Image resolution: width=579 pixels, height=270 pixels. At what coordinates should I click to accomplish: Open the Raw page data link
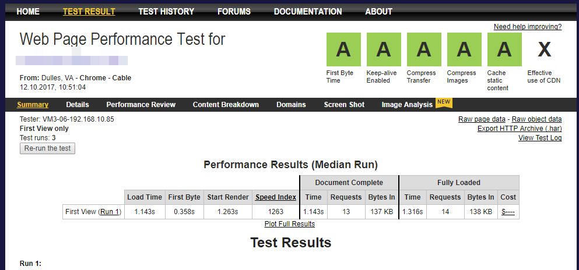point(482,119)
